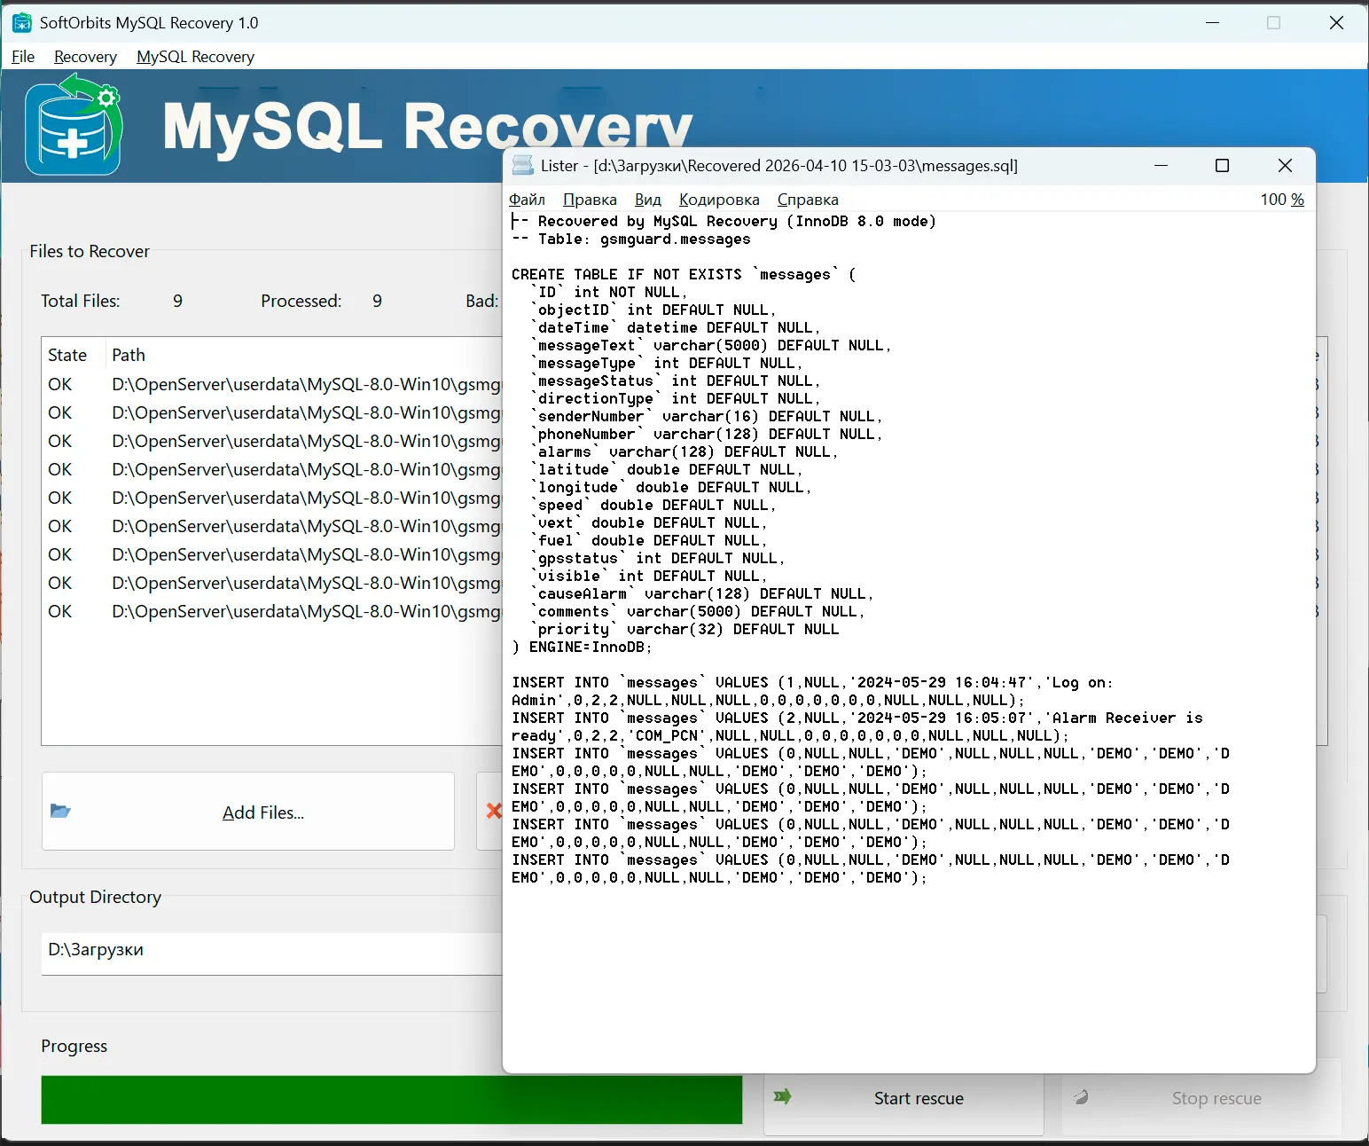Open the Правка menu in Lister
This screenshot has width=1369, height=1146.
click(590, 200)
